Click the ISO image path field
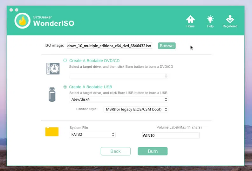The height and width of the screenshot is (171, 252). pos(109,46)
